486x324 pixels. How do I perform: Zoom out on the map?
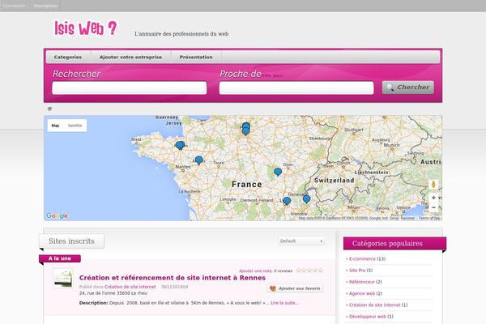point(433,207)
